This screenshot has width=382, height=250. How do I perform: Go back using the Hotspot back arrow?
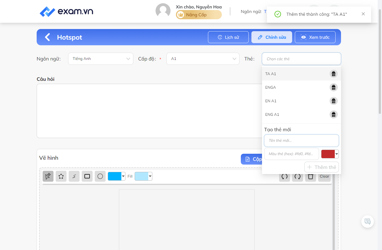[48, 37]
